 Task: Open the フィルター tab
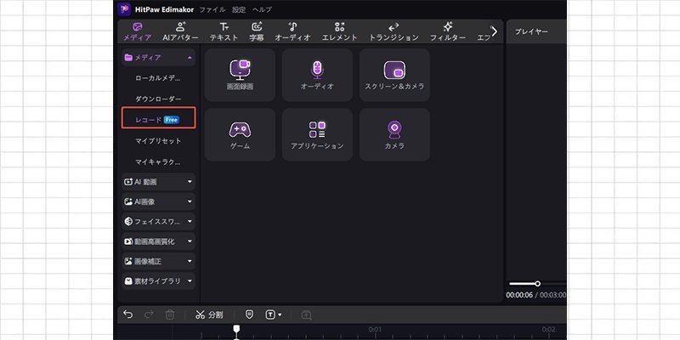tap(448, 32)
